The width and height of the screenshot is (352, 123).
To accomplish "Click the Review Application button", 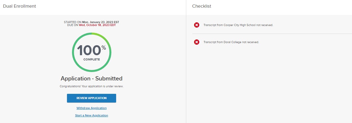I will point(91,98).
